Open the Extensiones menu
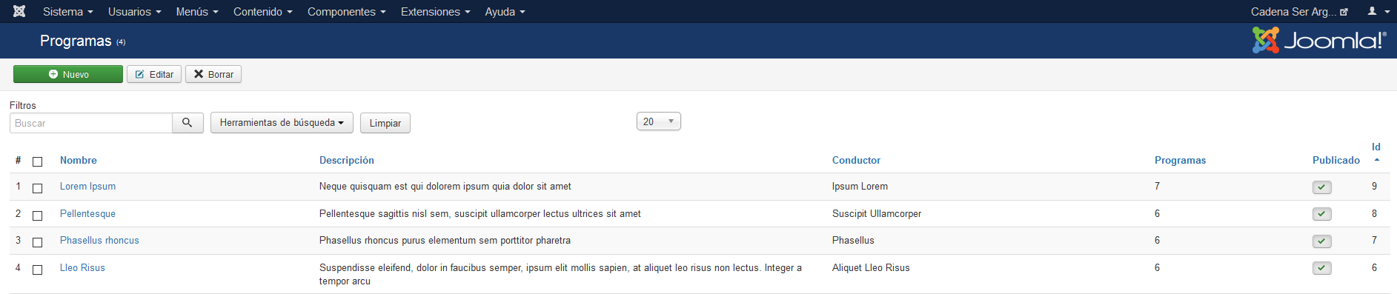 coord(435,12)
